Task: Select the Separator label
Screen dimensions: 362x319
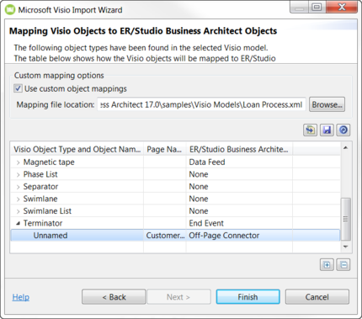Action: [x=40, y=187]
